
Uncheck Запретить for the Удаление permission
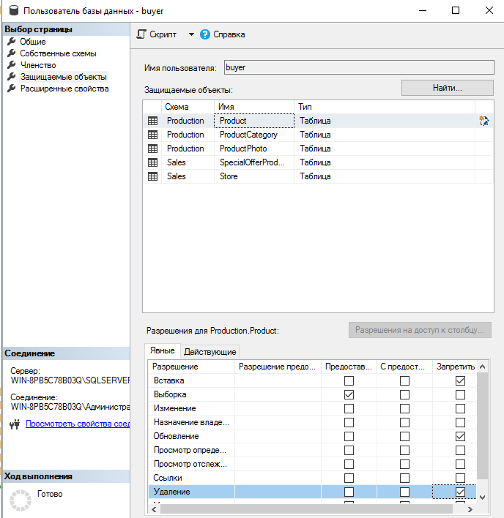pyautogui.click(x=460, y=492)
